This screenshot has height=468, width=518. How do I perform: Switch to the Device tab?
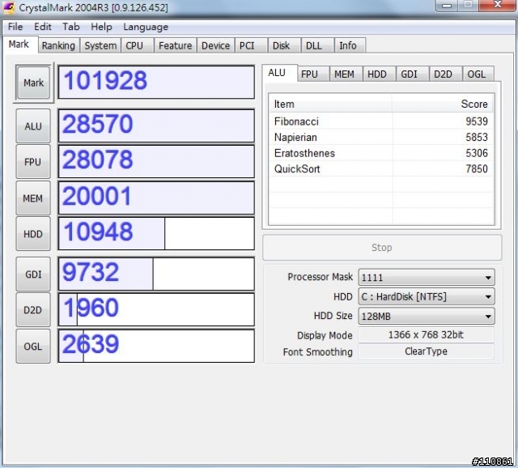coord(216,45)
